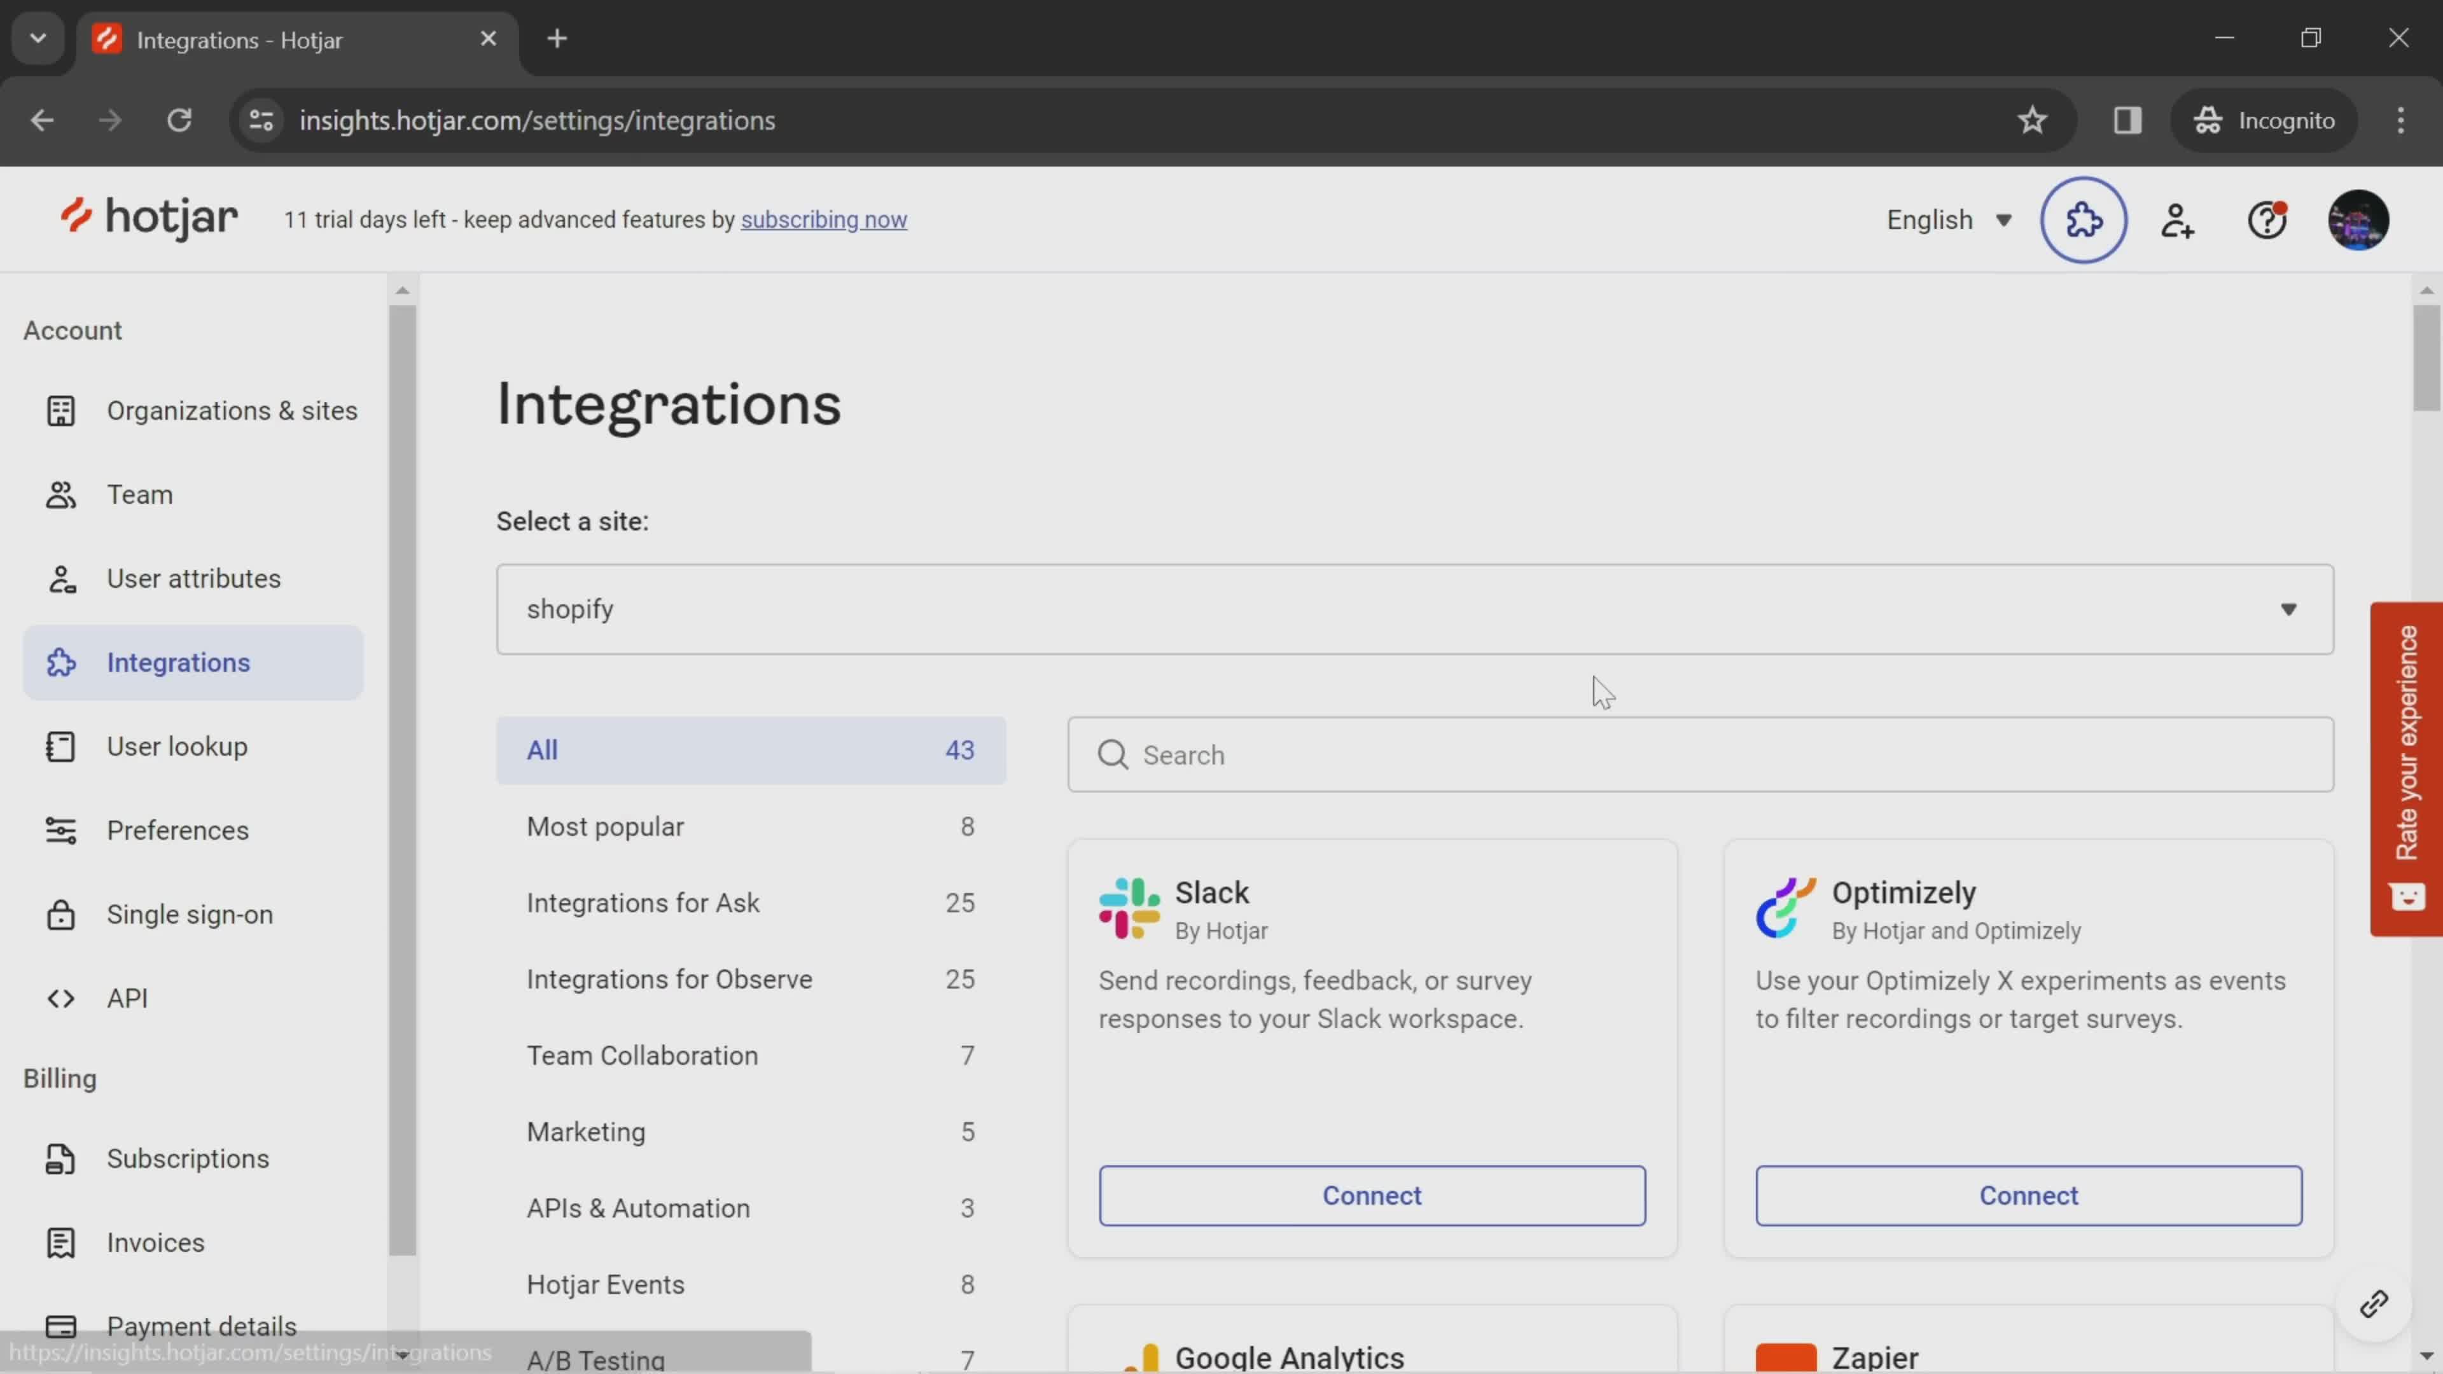Image resolution: width=2443 pixels, height=1374 pixels.
Task: Connect Optimizely integration
Action: click(2029, 1196)
